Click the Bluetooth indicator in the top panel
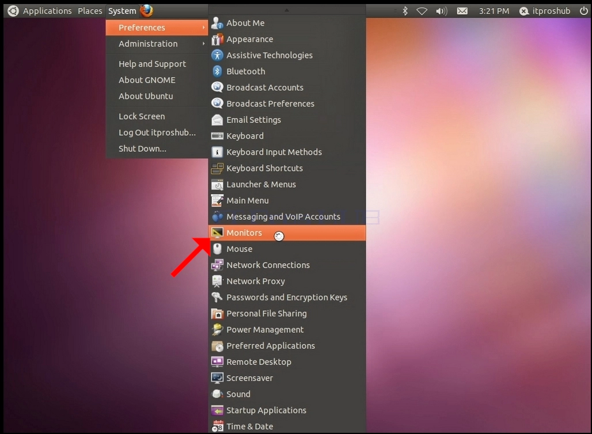This screenshot has width=592, height=434. coord(405,11)
